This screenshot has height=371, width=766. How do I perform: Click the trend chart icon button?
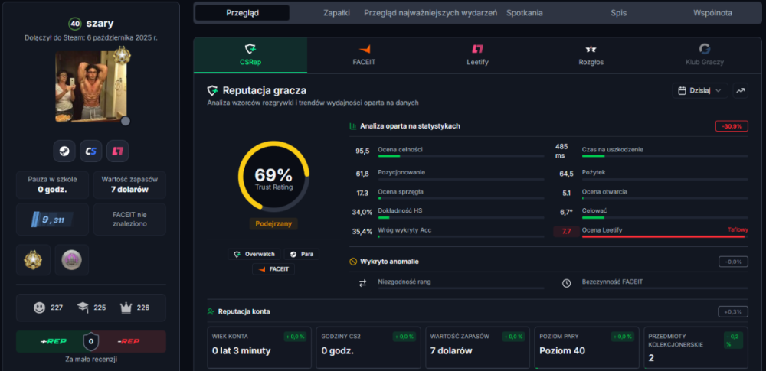tap(740, 90)
